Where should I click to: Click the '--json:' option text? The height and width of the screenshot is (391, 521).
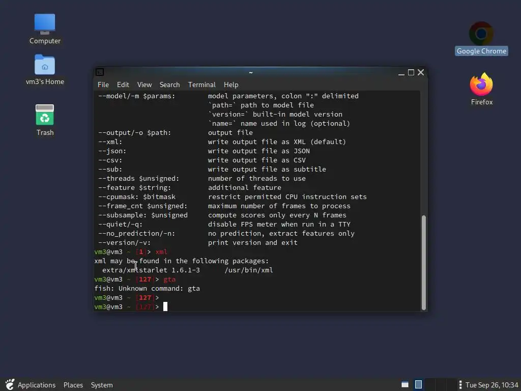pos(112,151)
